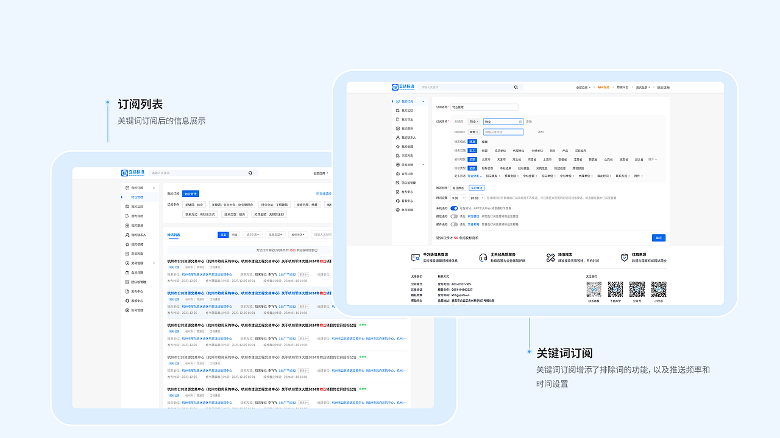This screenshot has width=780, height=438.
Task: Open the 9:00 start time dropdown
Action: point(458,198)
